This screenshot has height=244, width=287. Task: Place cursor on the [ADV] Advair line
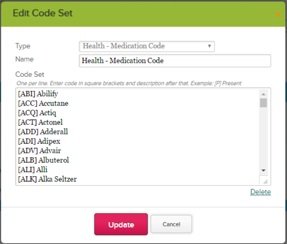point(39,151)
